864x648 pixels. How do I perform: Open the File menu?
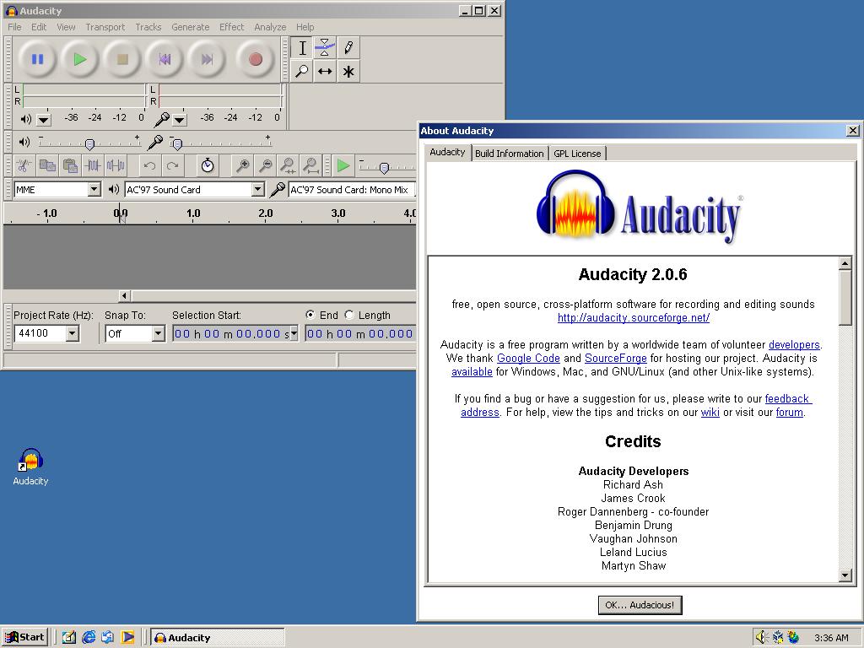14,27
